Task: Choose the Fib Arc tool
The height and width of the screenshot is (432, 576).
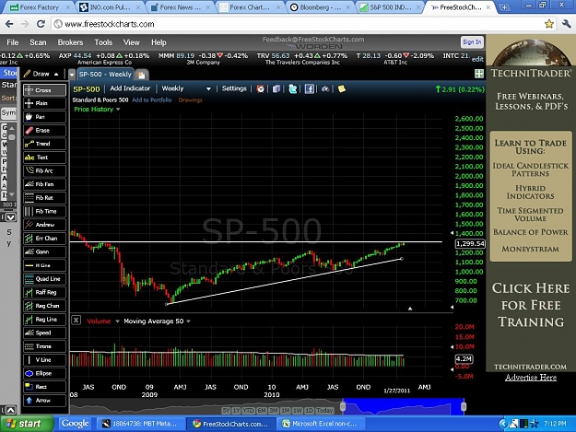Action: (44, 170)
